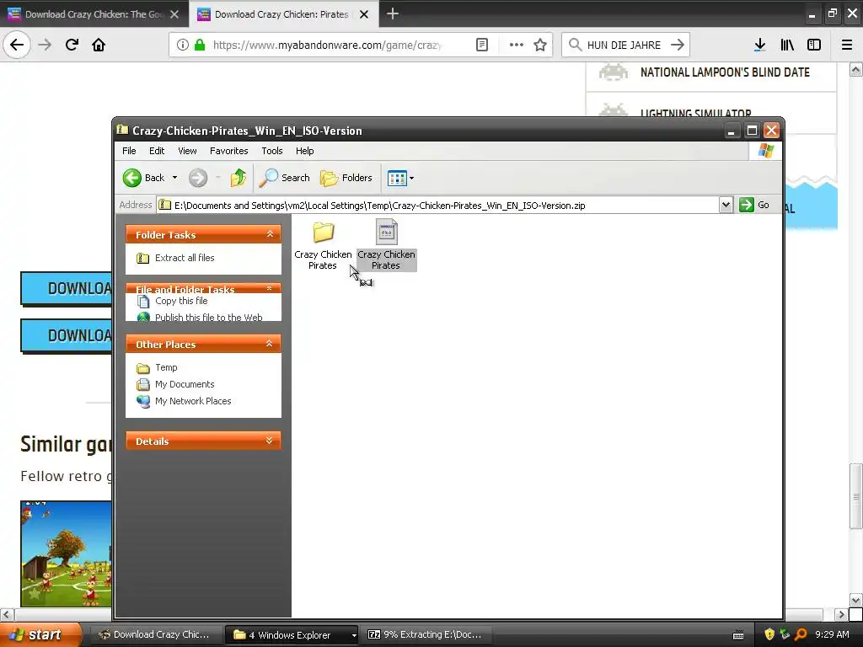Click the security shield tray icon
Image resolution: width=863 pixels, height=647 pixels.
click(769, 634)
